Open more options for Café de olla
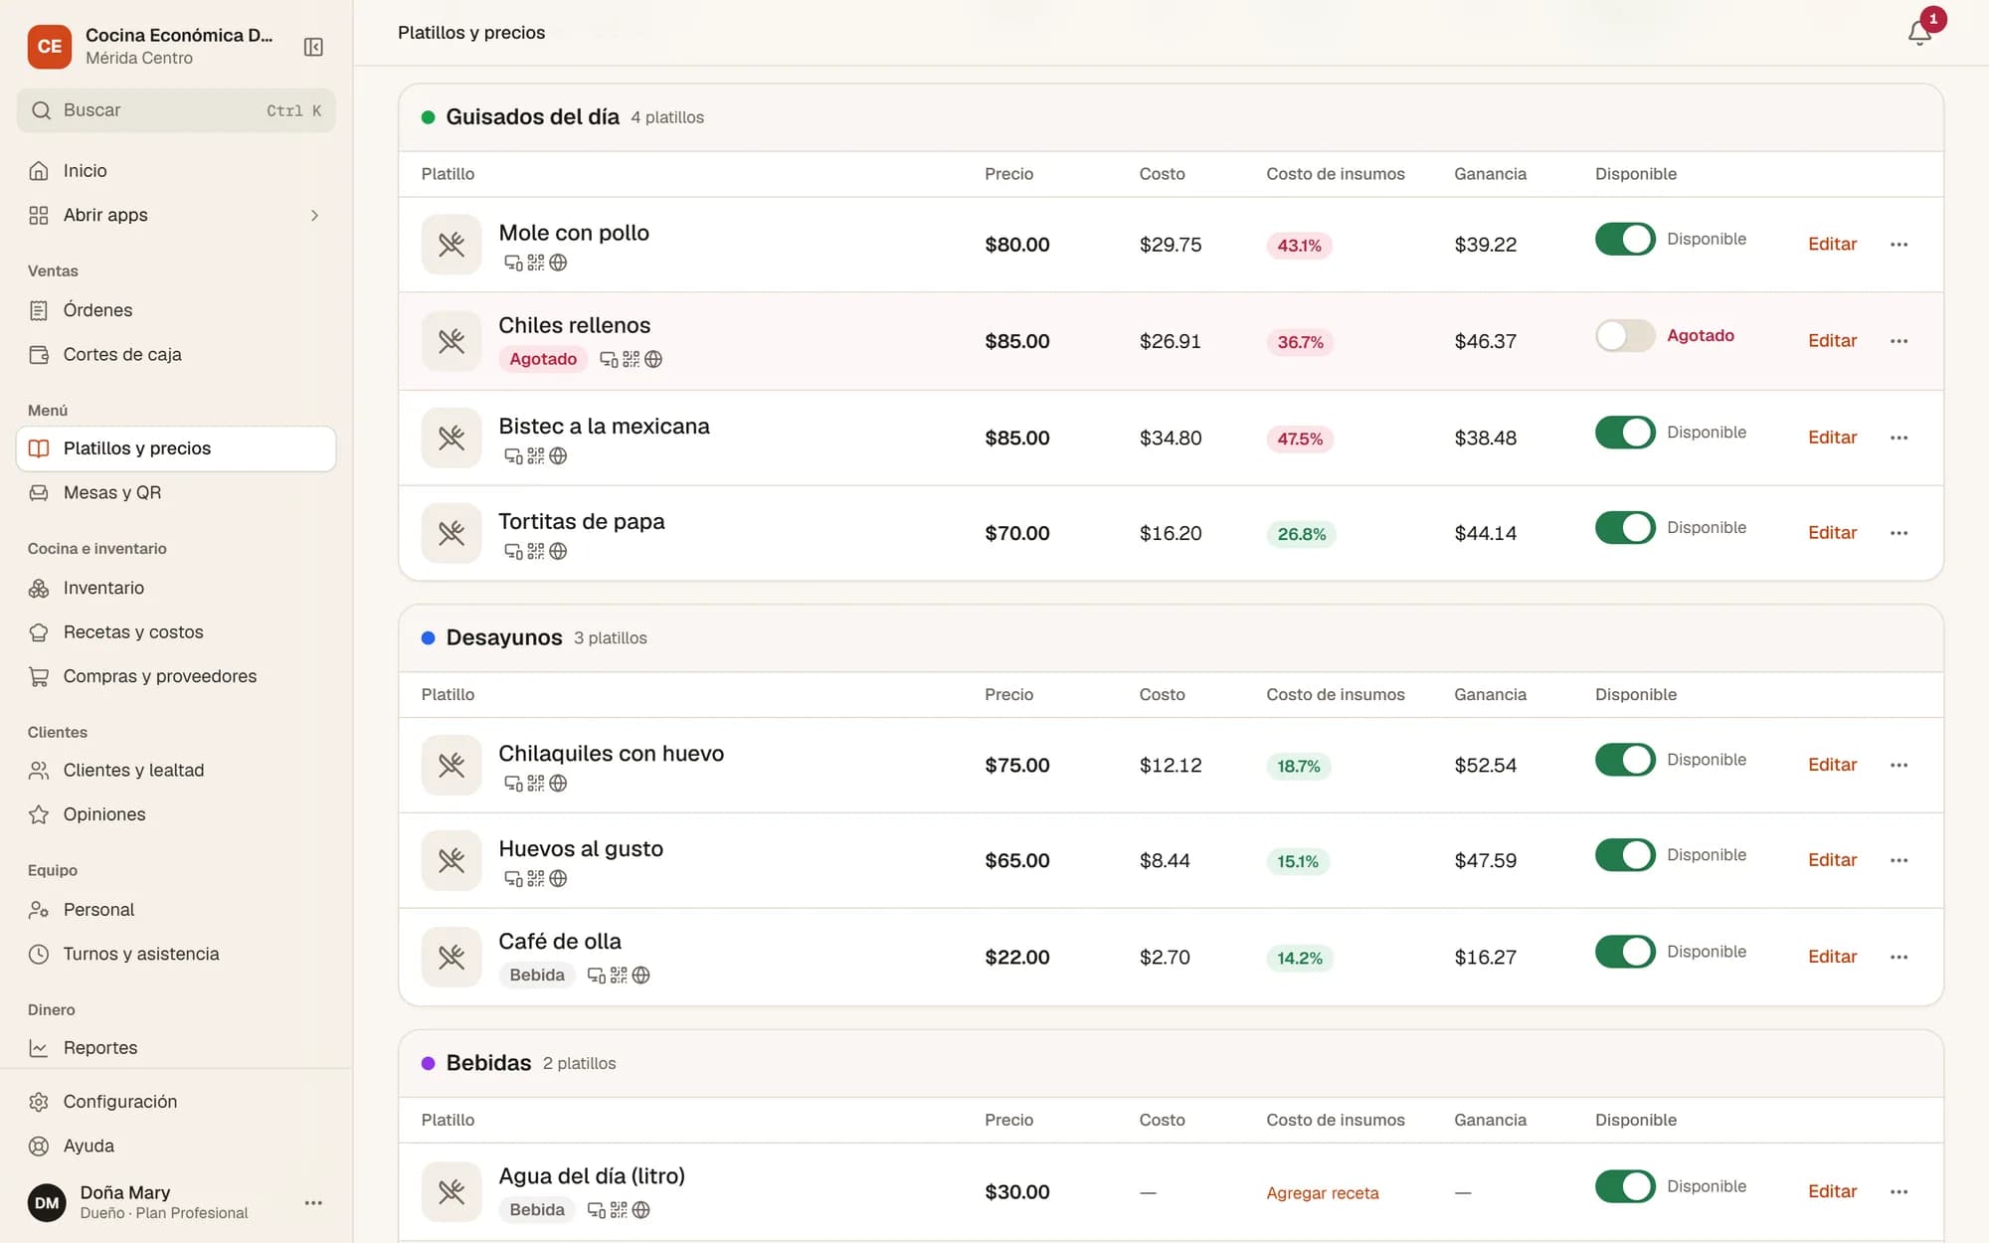 click(1899, 957)
